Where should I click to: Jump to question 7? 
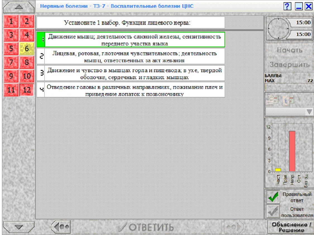point(11,62)
